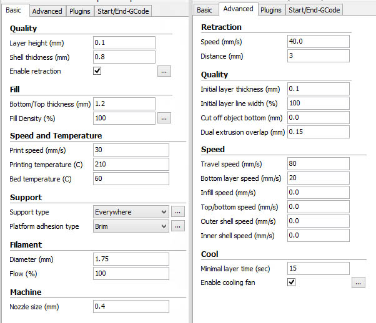Click the Layer height input field
The height and width of the screenshot is (323, 376).
[x=124, y=42]
